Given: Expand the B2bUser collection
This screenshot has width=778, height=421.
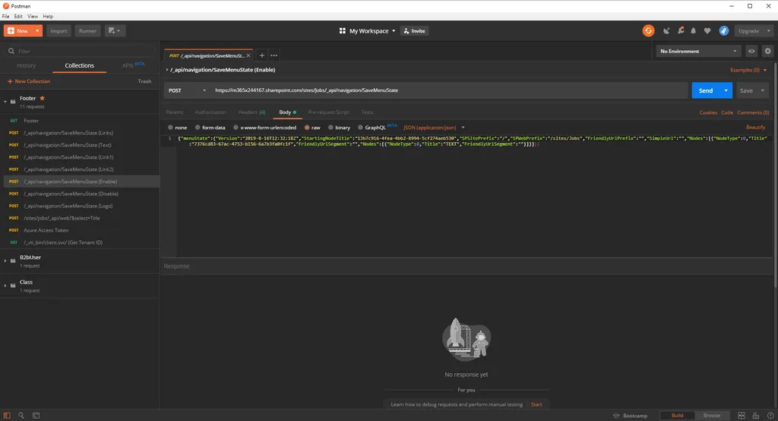Looking at the screenshot, I should point(5,261).
